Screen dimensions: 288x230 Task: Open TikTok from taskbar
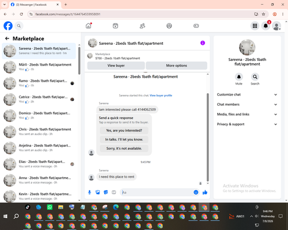pos(28,207)
